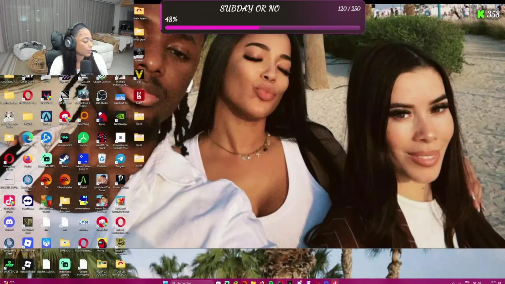
Task: Click the streamer webcam overlay
Action: [67, 37]
